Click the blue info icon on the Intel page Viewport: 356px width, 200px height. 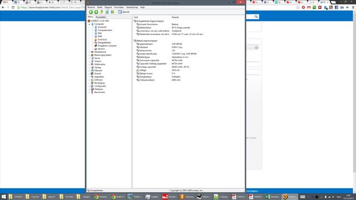[x=256, y=48]
